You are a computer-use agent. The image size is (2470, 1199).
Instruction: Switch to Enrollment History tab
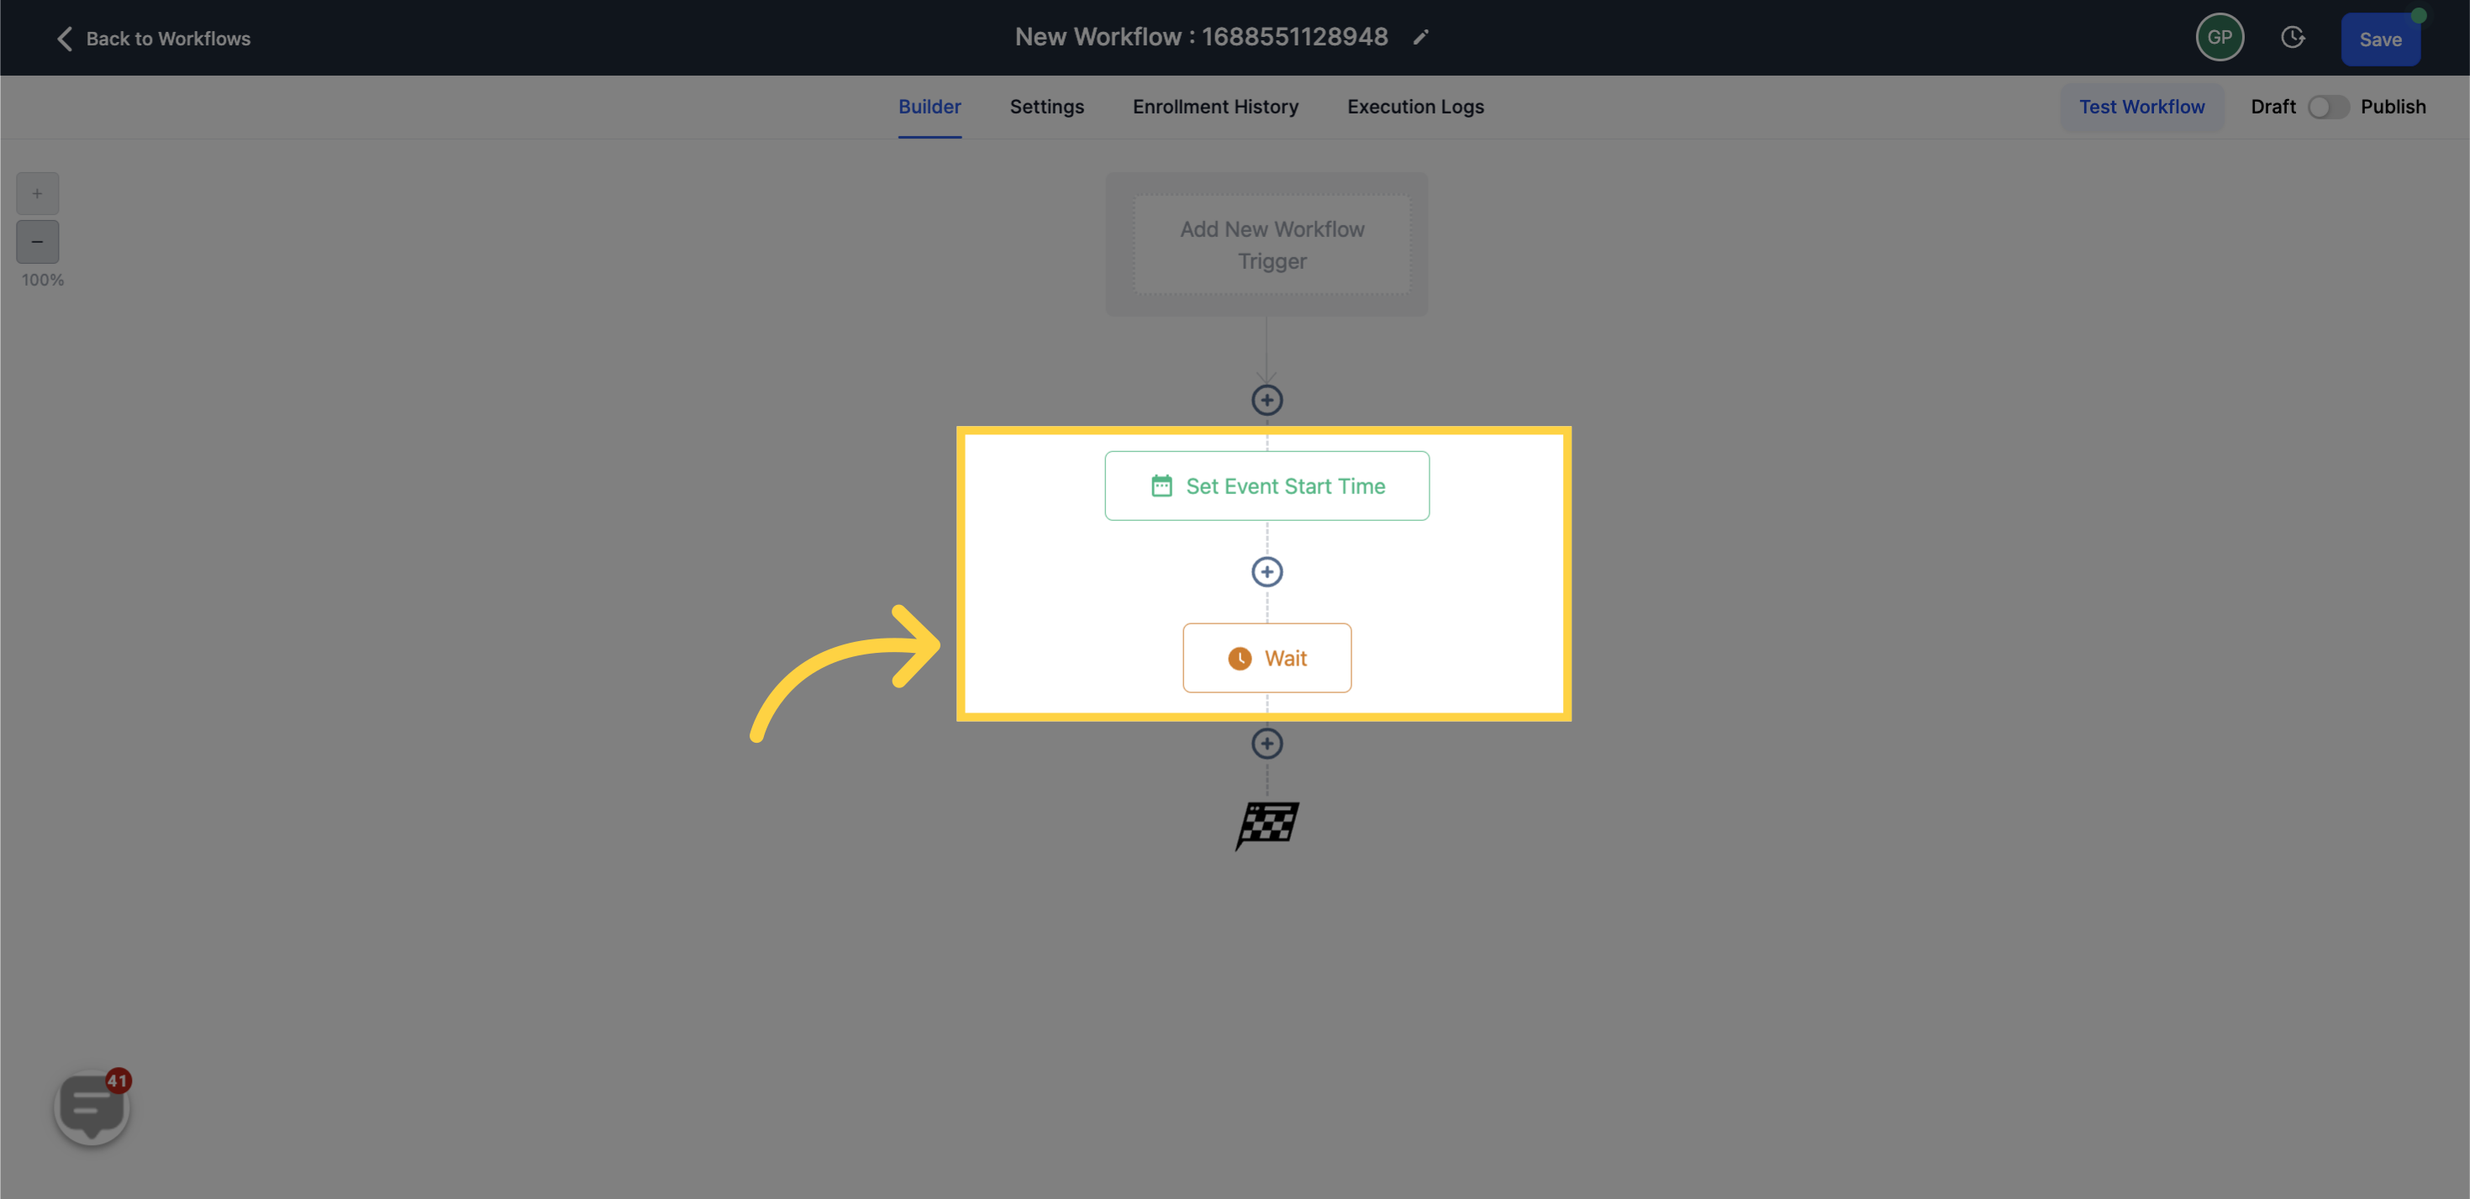point(1214,106)
